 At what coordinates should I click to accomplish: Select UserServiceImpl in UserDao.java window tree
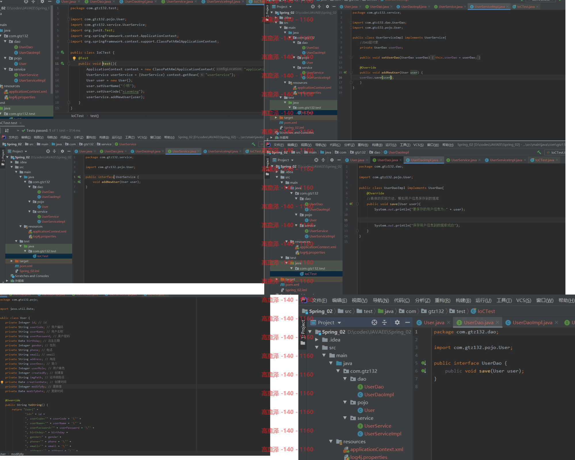pyautogui.click(x=379, y=434)
